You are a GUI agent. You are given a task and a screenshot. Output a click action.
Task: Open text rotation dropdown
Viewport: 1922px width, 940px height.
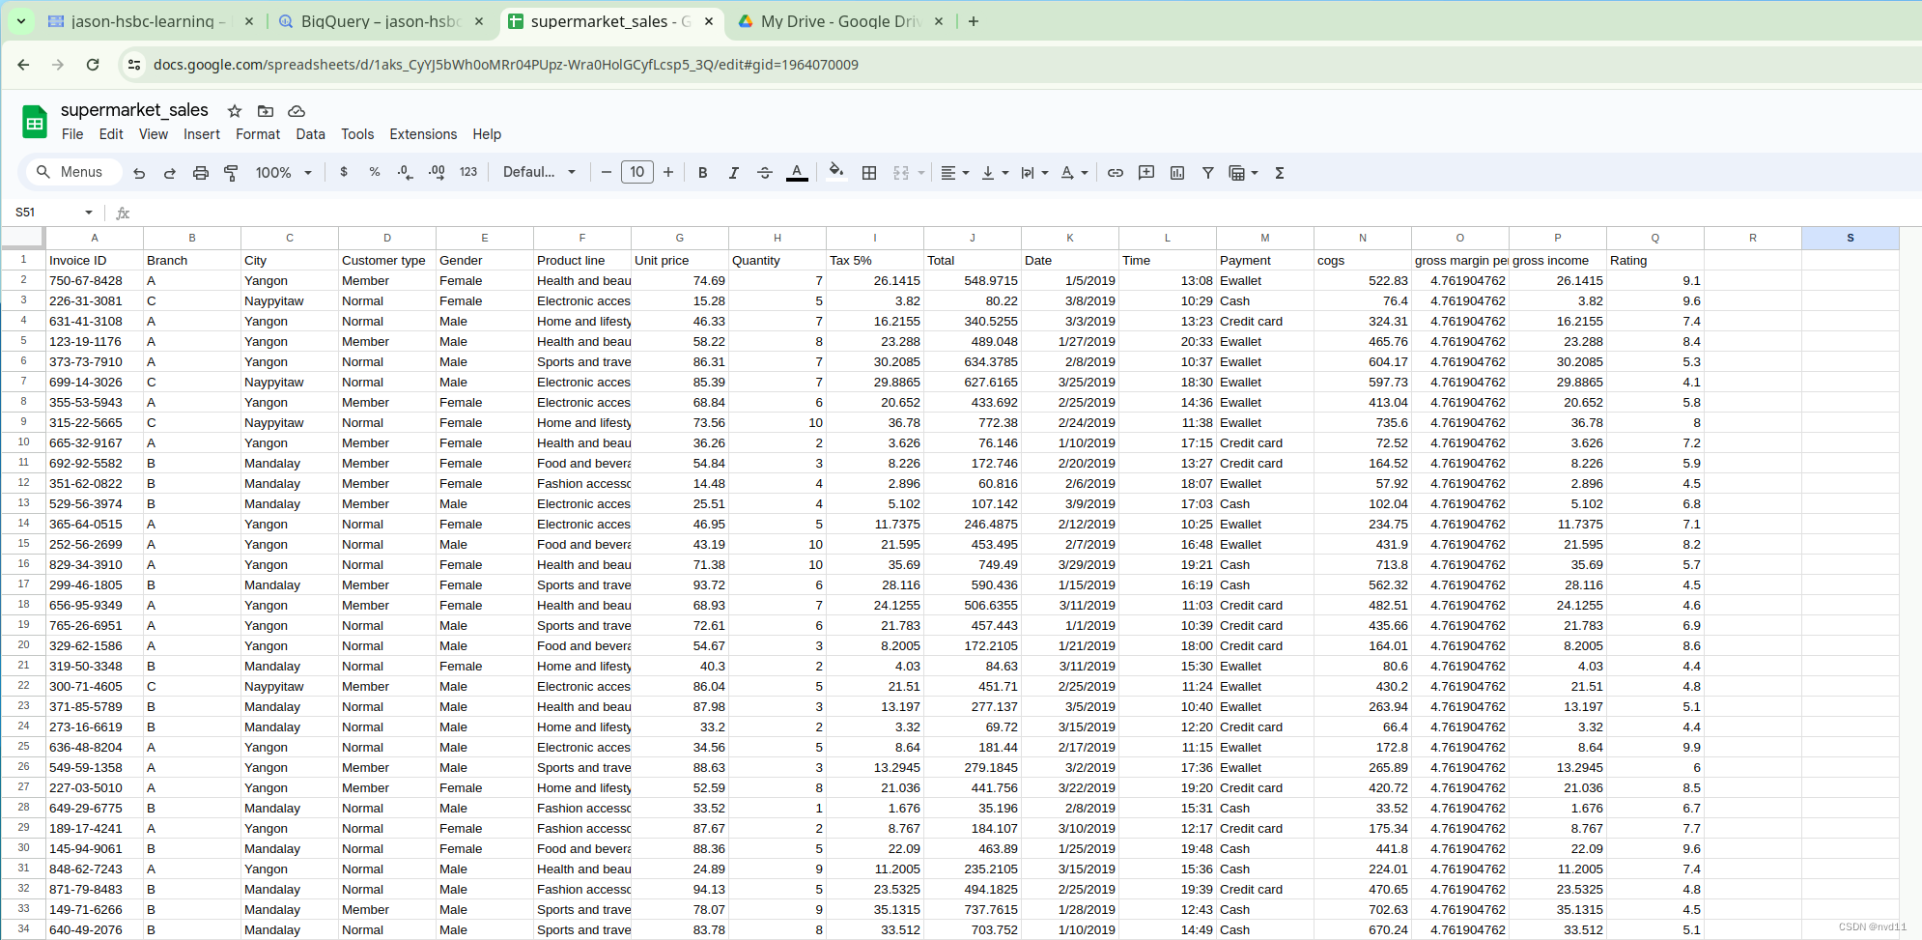click(1074, 173)
